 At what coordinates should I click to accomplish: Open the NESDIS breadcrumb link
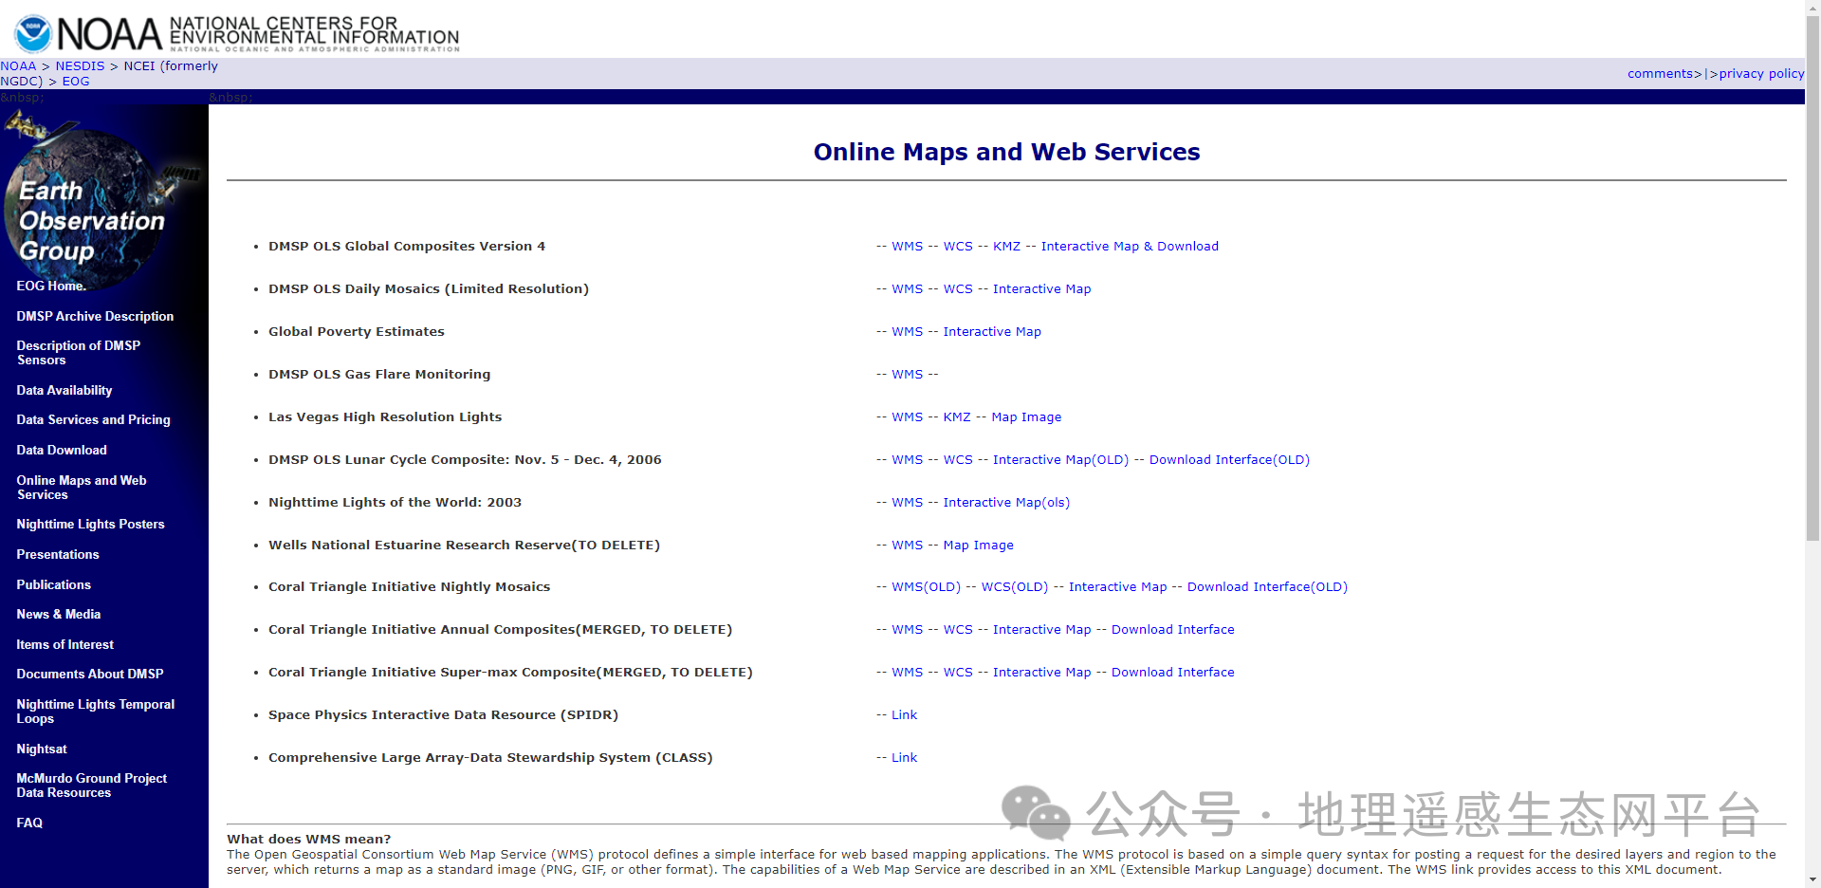[80, 65]
